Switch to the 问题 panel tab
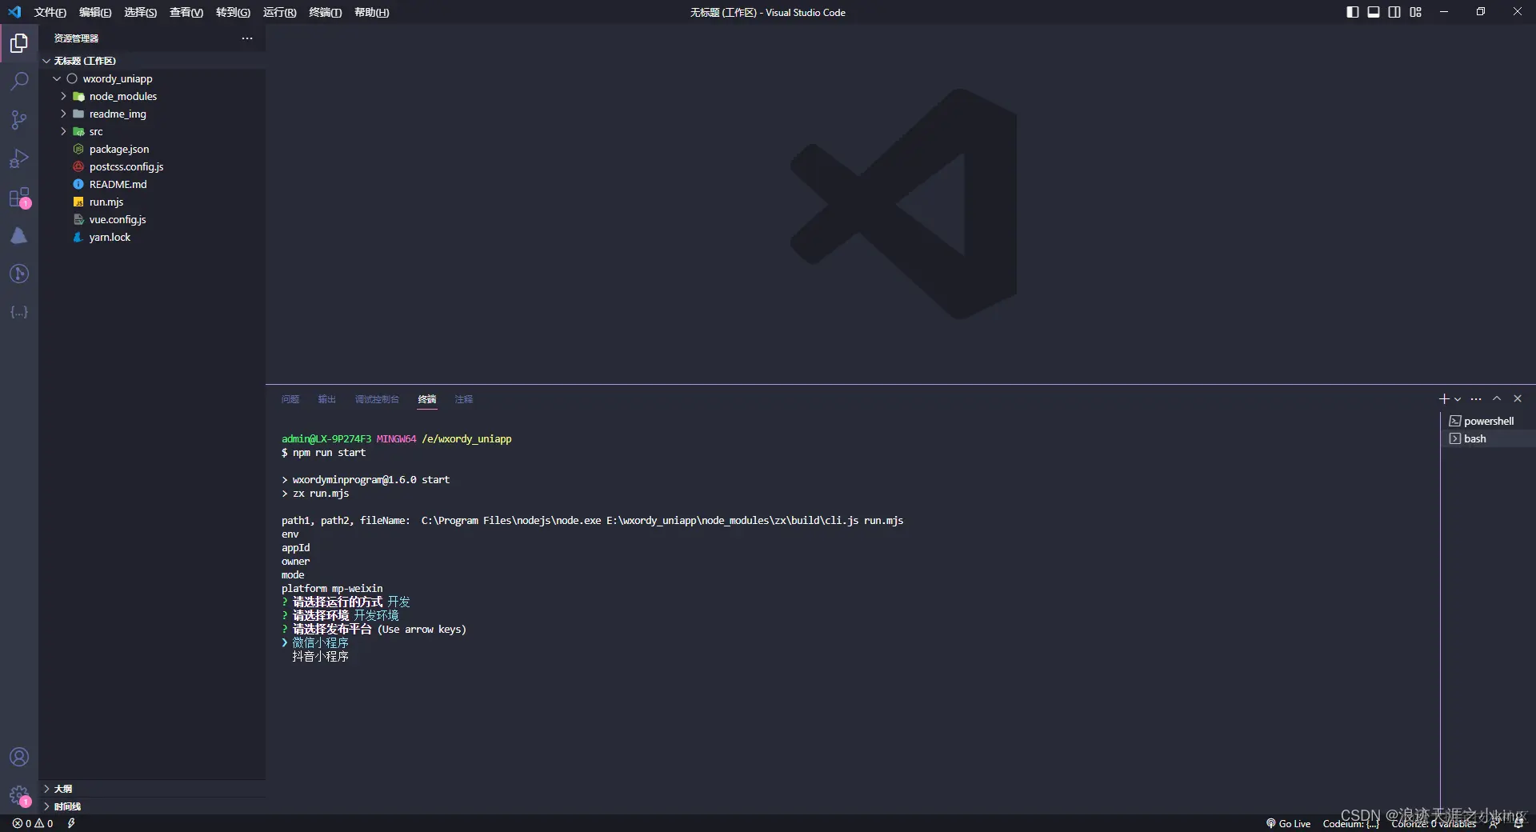This screenshot has height=832, width=1536. tap(290, 399)
